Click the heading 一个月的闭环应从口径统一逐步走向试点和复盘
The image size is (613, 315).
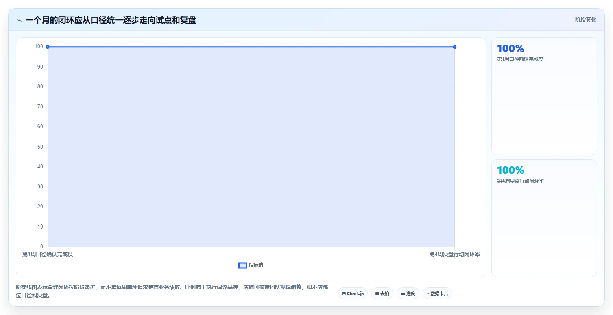pyautogui.click(x=111, y=20)
